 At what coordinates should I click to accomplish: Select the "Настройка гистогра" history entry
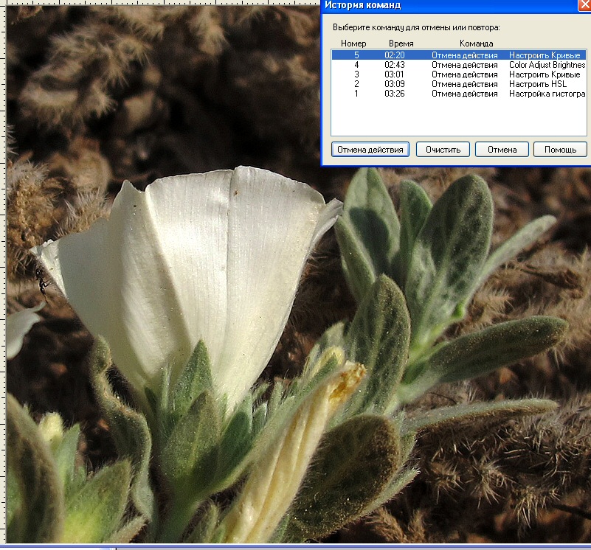(546, 94)
